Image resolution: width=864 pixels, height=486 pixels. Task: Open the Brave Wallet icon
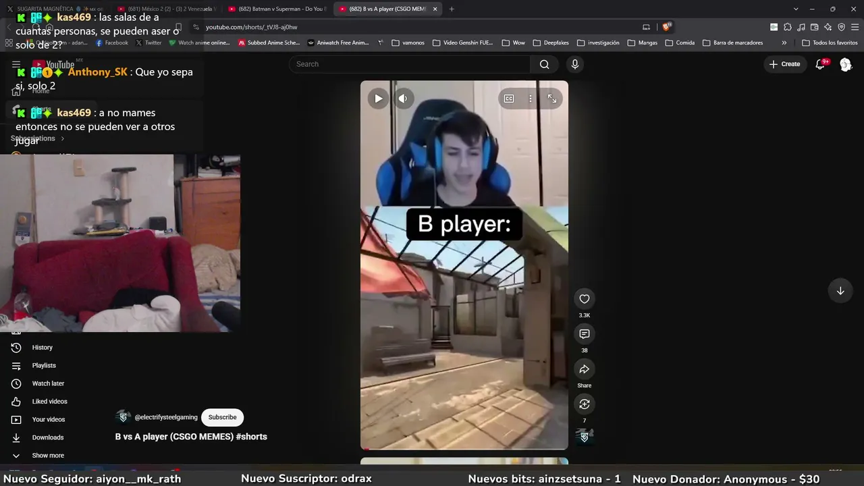pos(814,27)
